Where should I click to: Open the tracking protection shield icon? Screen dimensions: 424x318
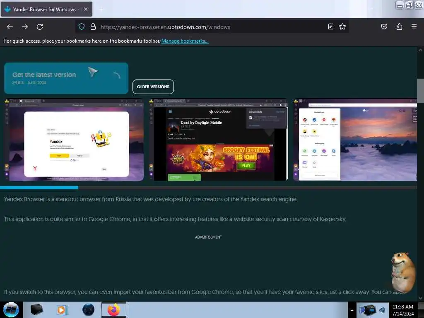[x=82, y=26]
